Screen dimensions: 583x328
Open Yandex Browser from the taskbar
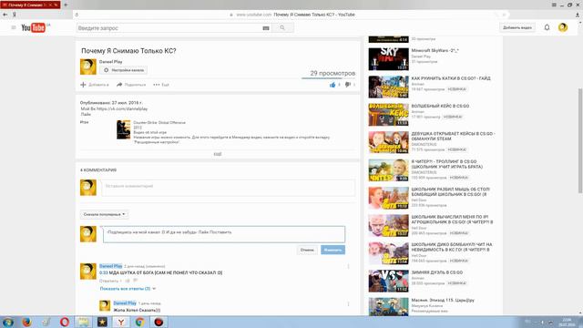[121, 322]
